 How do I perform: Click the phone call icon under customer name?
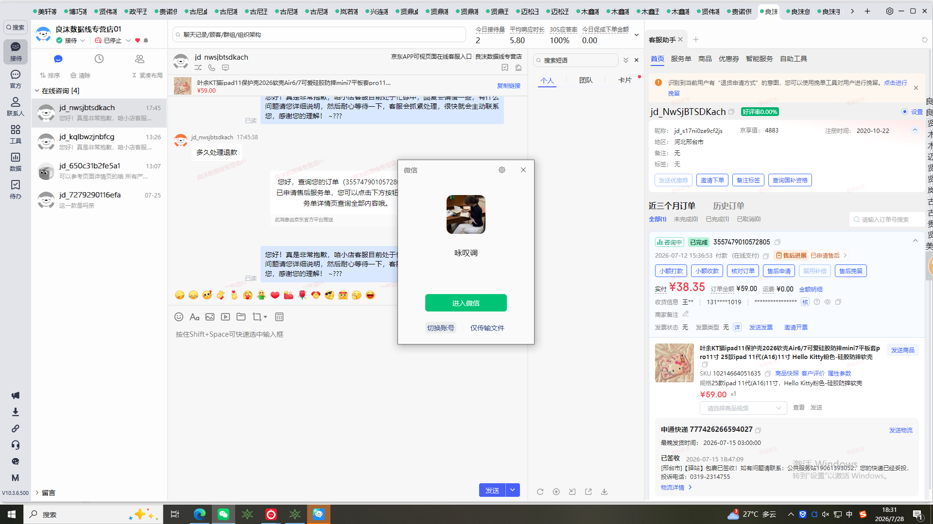[212, 68]
